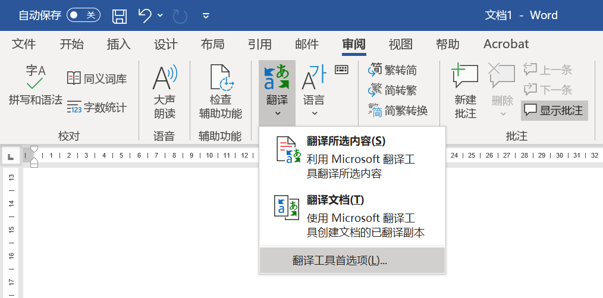Screen dimensions: 603x298
Task: Click the ruler tab selector box
Action: tap(11, 156)
